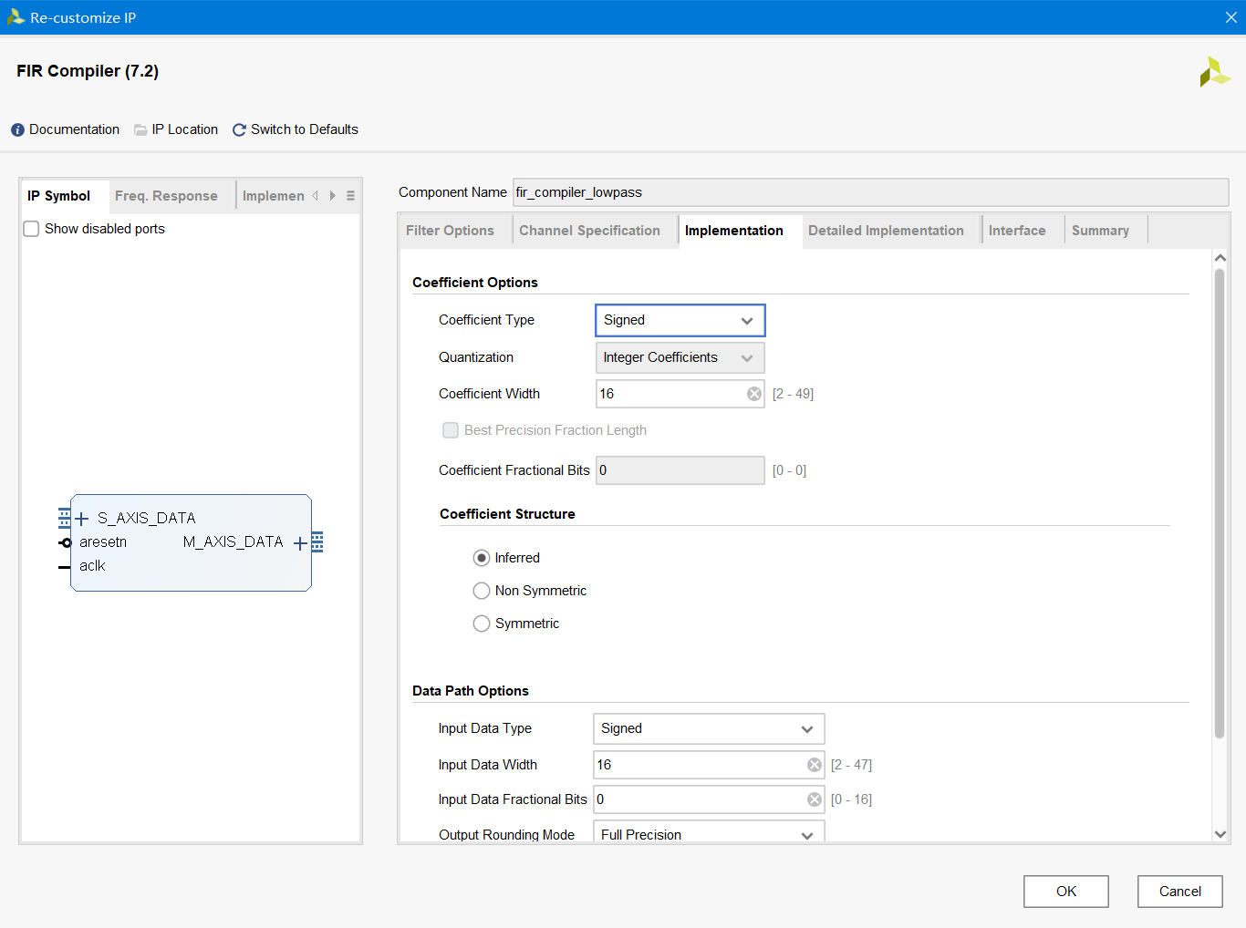Open the Summary tab

1100,231
